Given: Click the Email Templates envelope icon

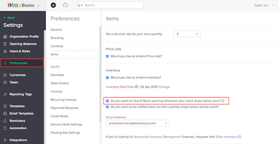Looking at the screenshot, I should coord(5,113).
